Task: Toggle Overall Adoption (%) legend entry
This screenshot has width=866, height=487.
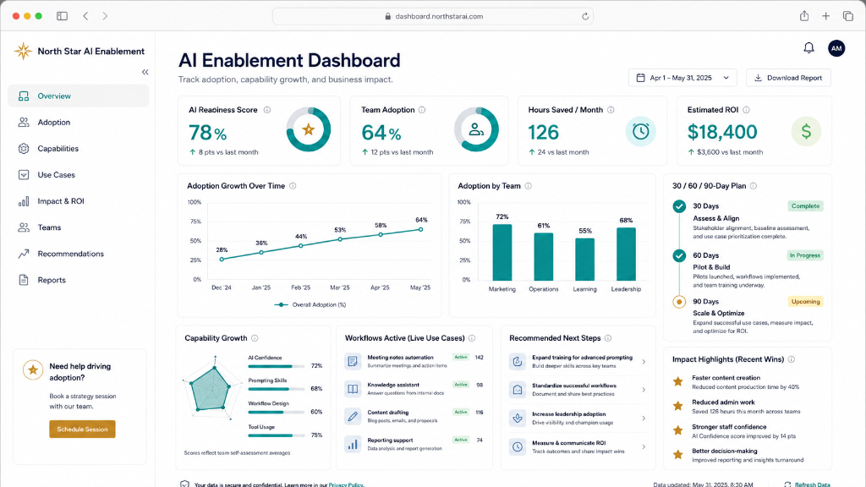Action: 310,304
